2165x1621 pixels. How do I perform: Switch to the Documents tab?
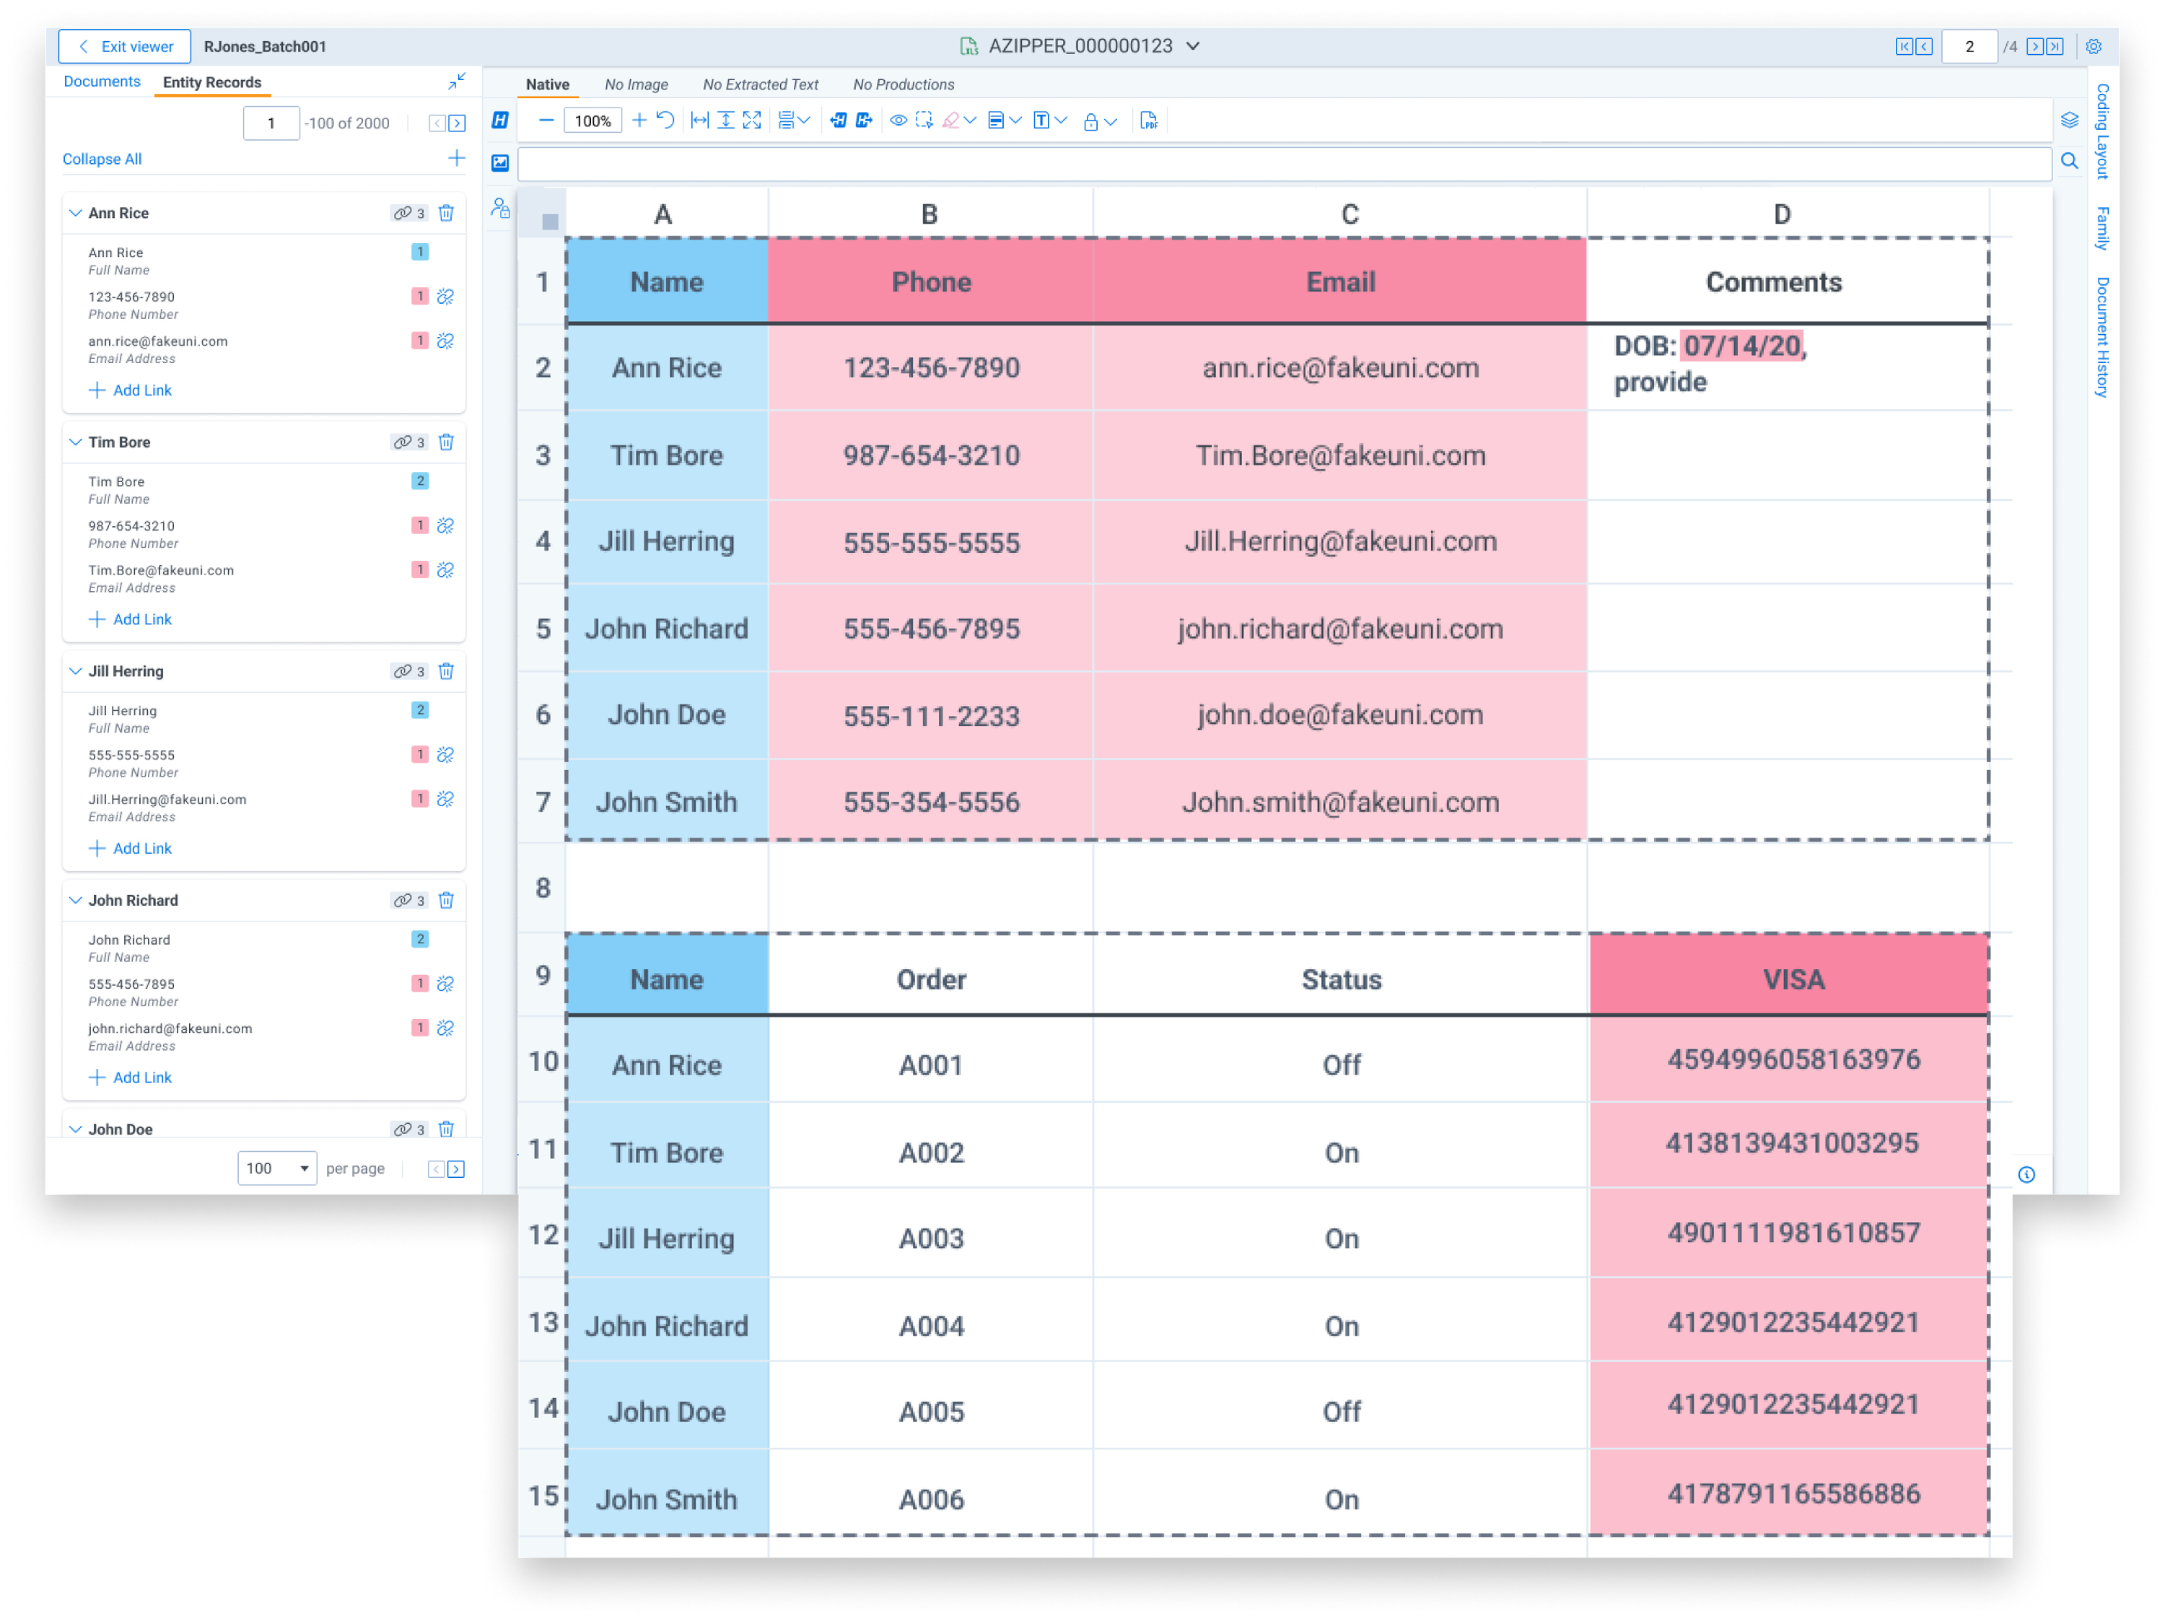[101, 82]
